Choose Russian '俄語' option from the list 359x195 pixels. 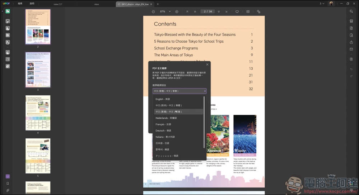point(178,156)
